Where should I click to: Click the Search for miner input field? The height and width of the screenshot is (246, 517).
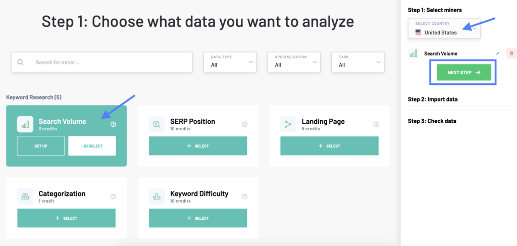[102, 62]
